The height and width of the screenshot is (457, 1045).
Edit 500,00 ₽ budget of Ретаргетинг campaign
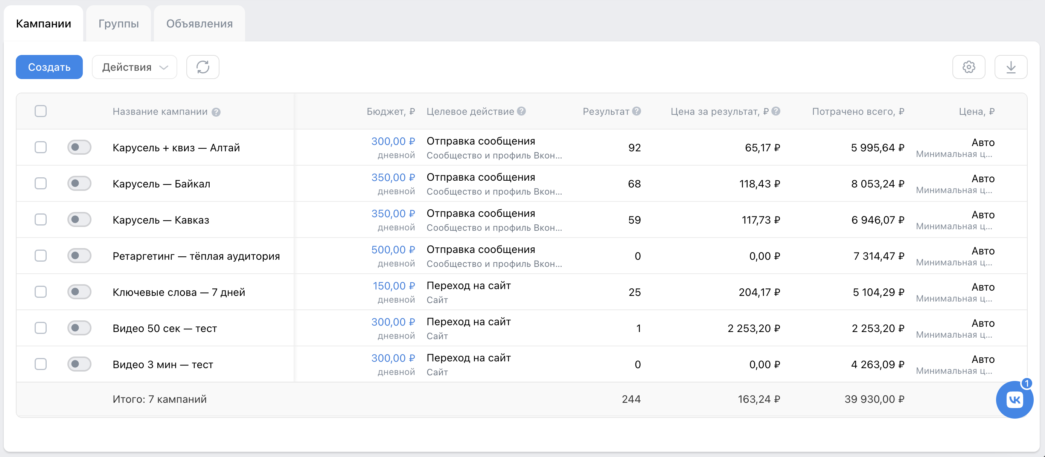[393, 250]
